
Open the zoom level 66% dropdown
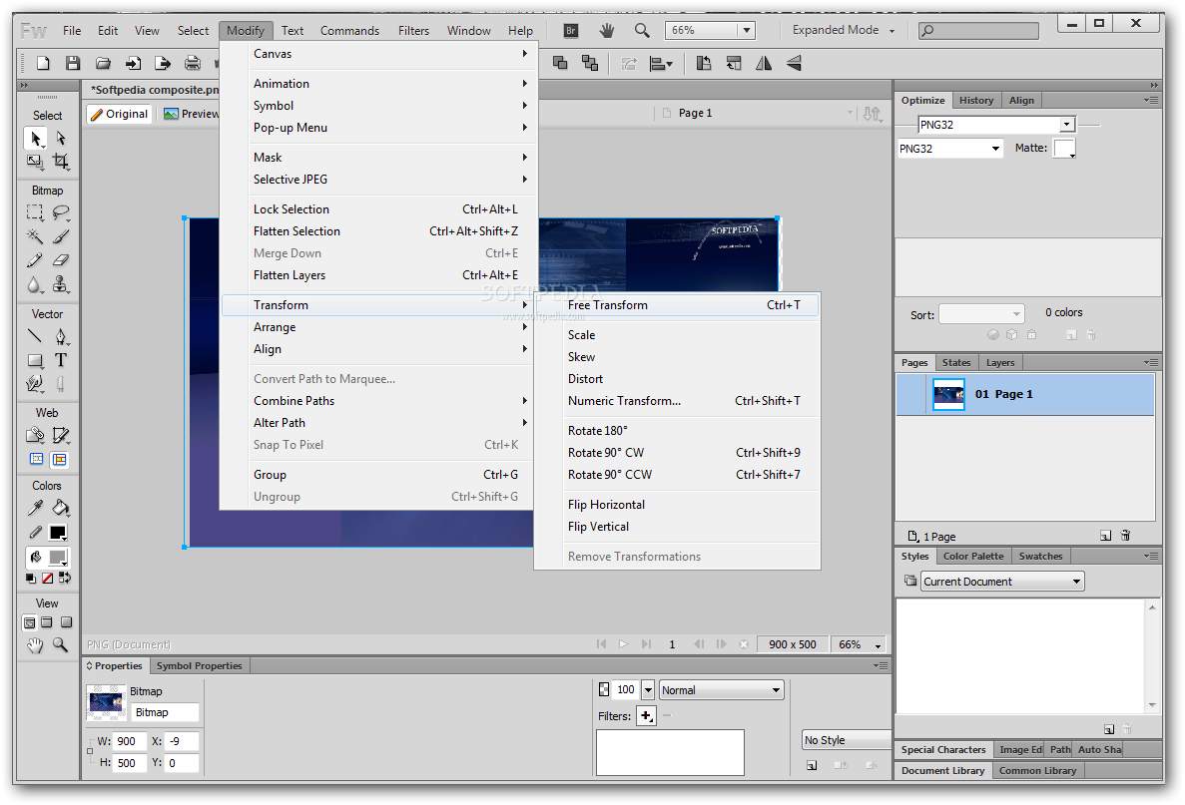tap(747, 30)
